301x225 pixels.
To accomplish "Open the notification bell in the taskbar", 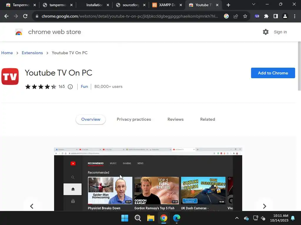I will click(x=293, y=218).
